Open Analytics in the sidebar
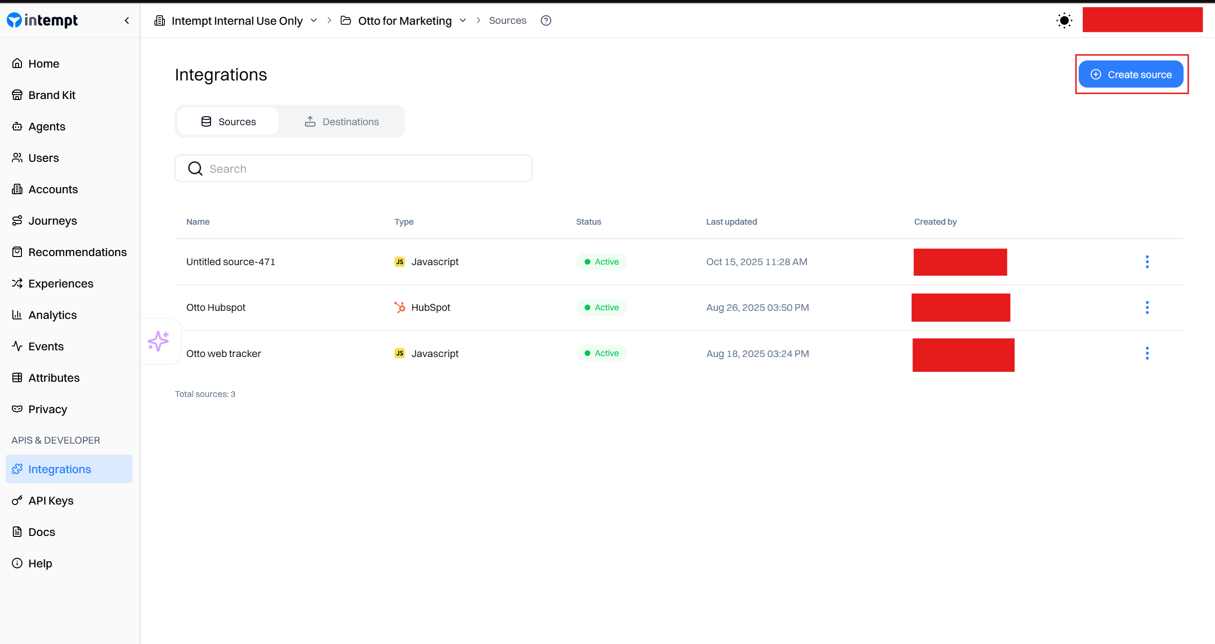Screen dimensions: 1215x644 point(52,315)
